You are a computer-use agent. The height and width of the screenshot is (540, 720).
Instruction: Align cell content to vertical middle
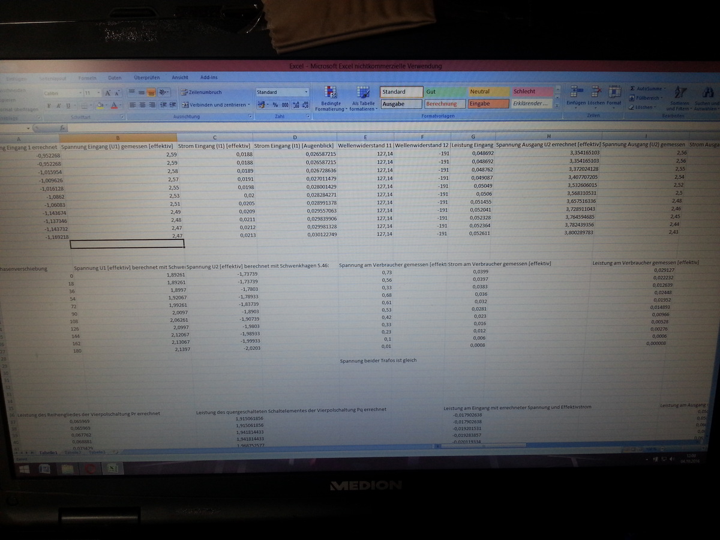142,92
